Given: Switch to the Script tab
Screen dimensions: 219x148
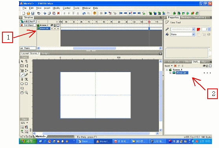Looking at the screenshot, I should 45,54.
